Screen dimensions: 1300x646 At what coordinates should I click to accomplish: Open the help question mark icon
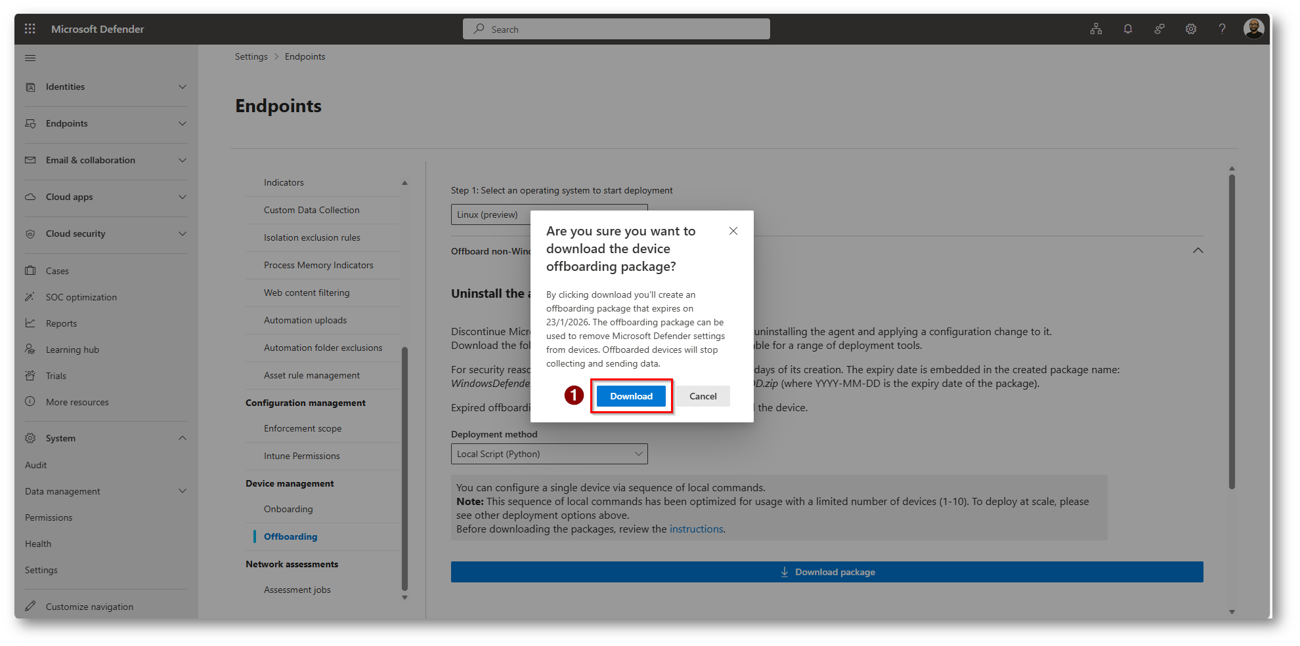pos(1222,29)
